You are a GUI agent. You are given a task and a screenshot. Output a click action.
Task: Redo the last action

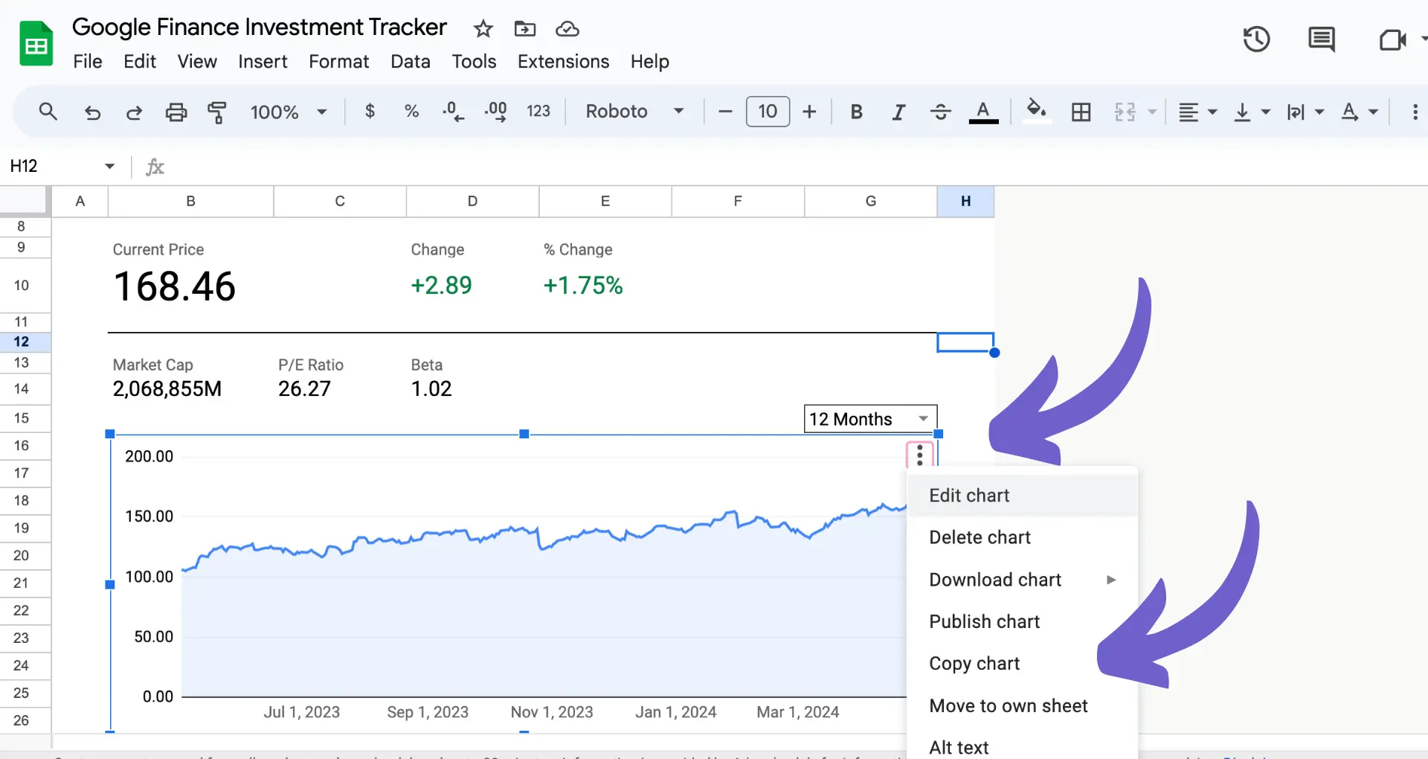[134, 112]
